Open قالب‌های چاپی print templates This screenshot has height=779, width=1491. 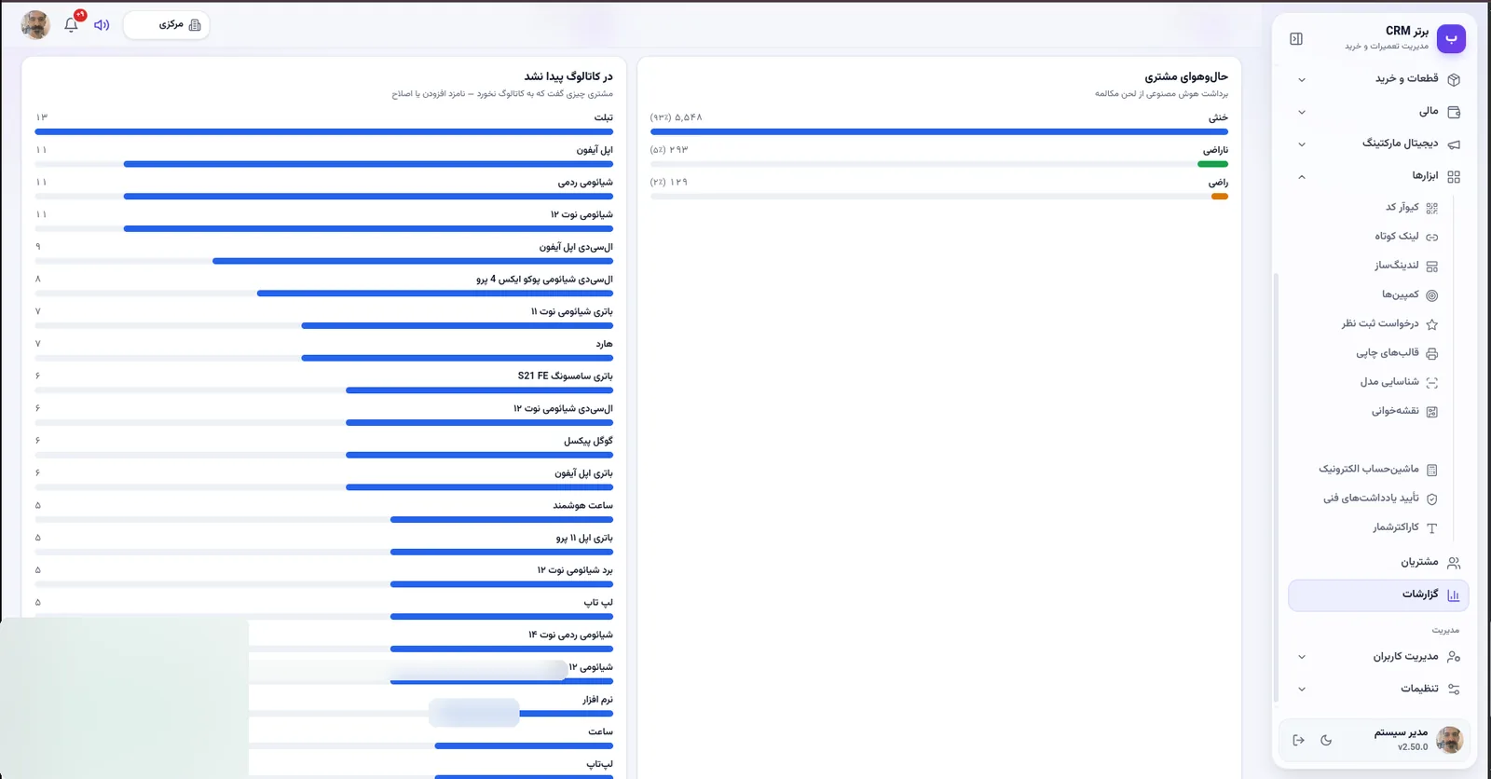pos(1396,352)
